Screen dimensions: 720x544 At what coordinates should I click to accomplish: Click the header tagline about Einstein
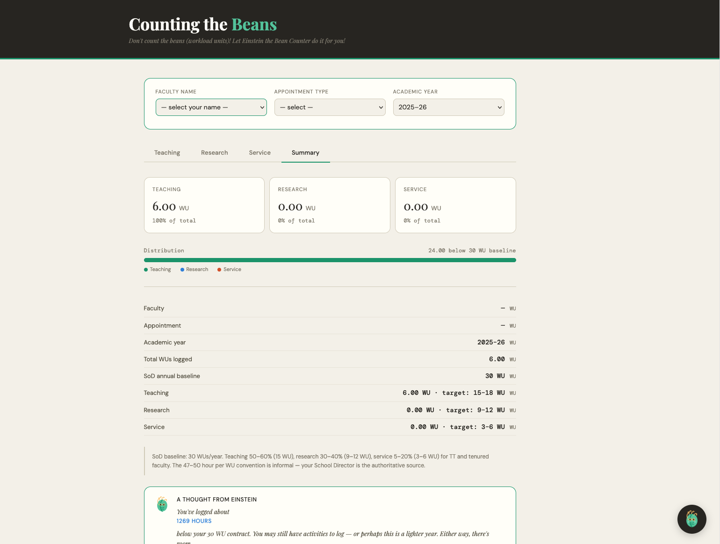point(237,41)
